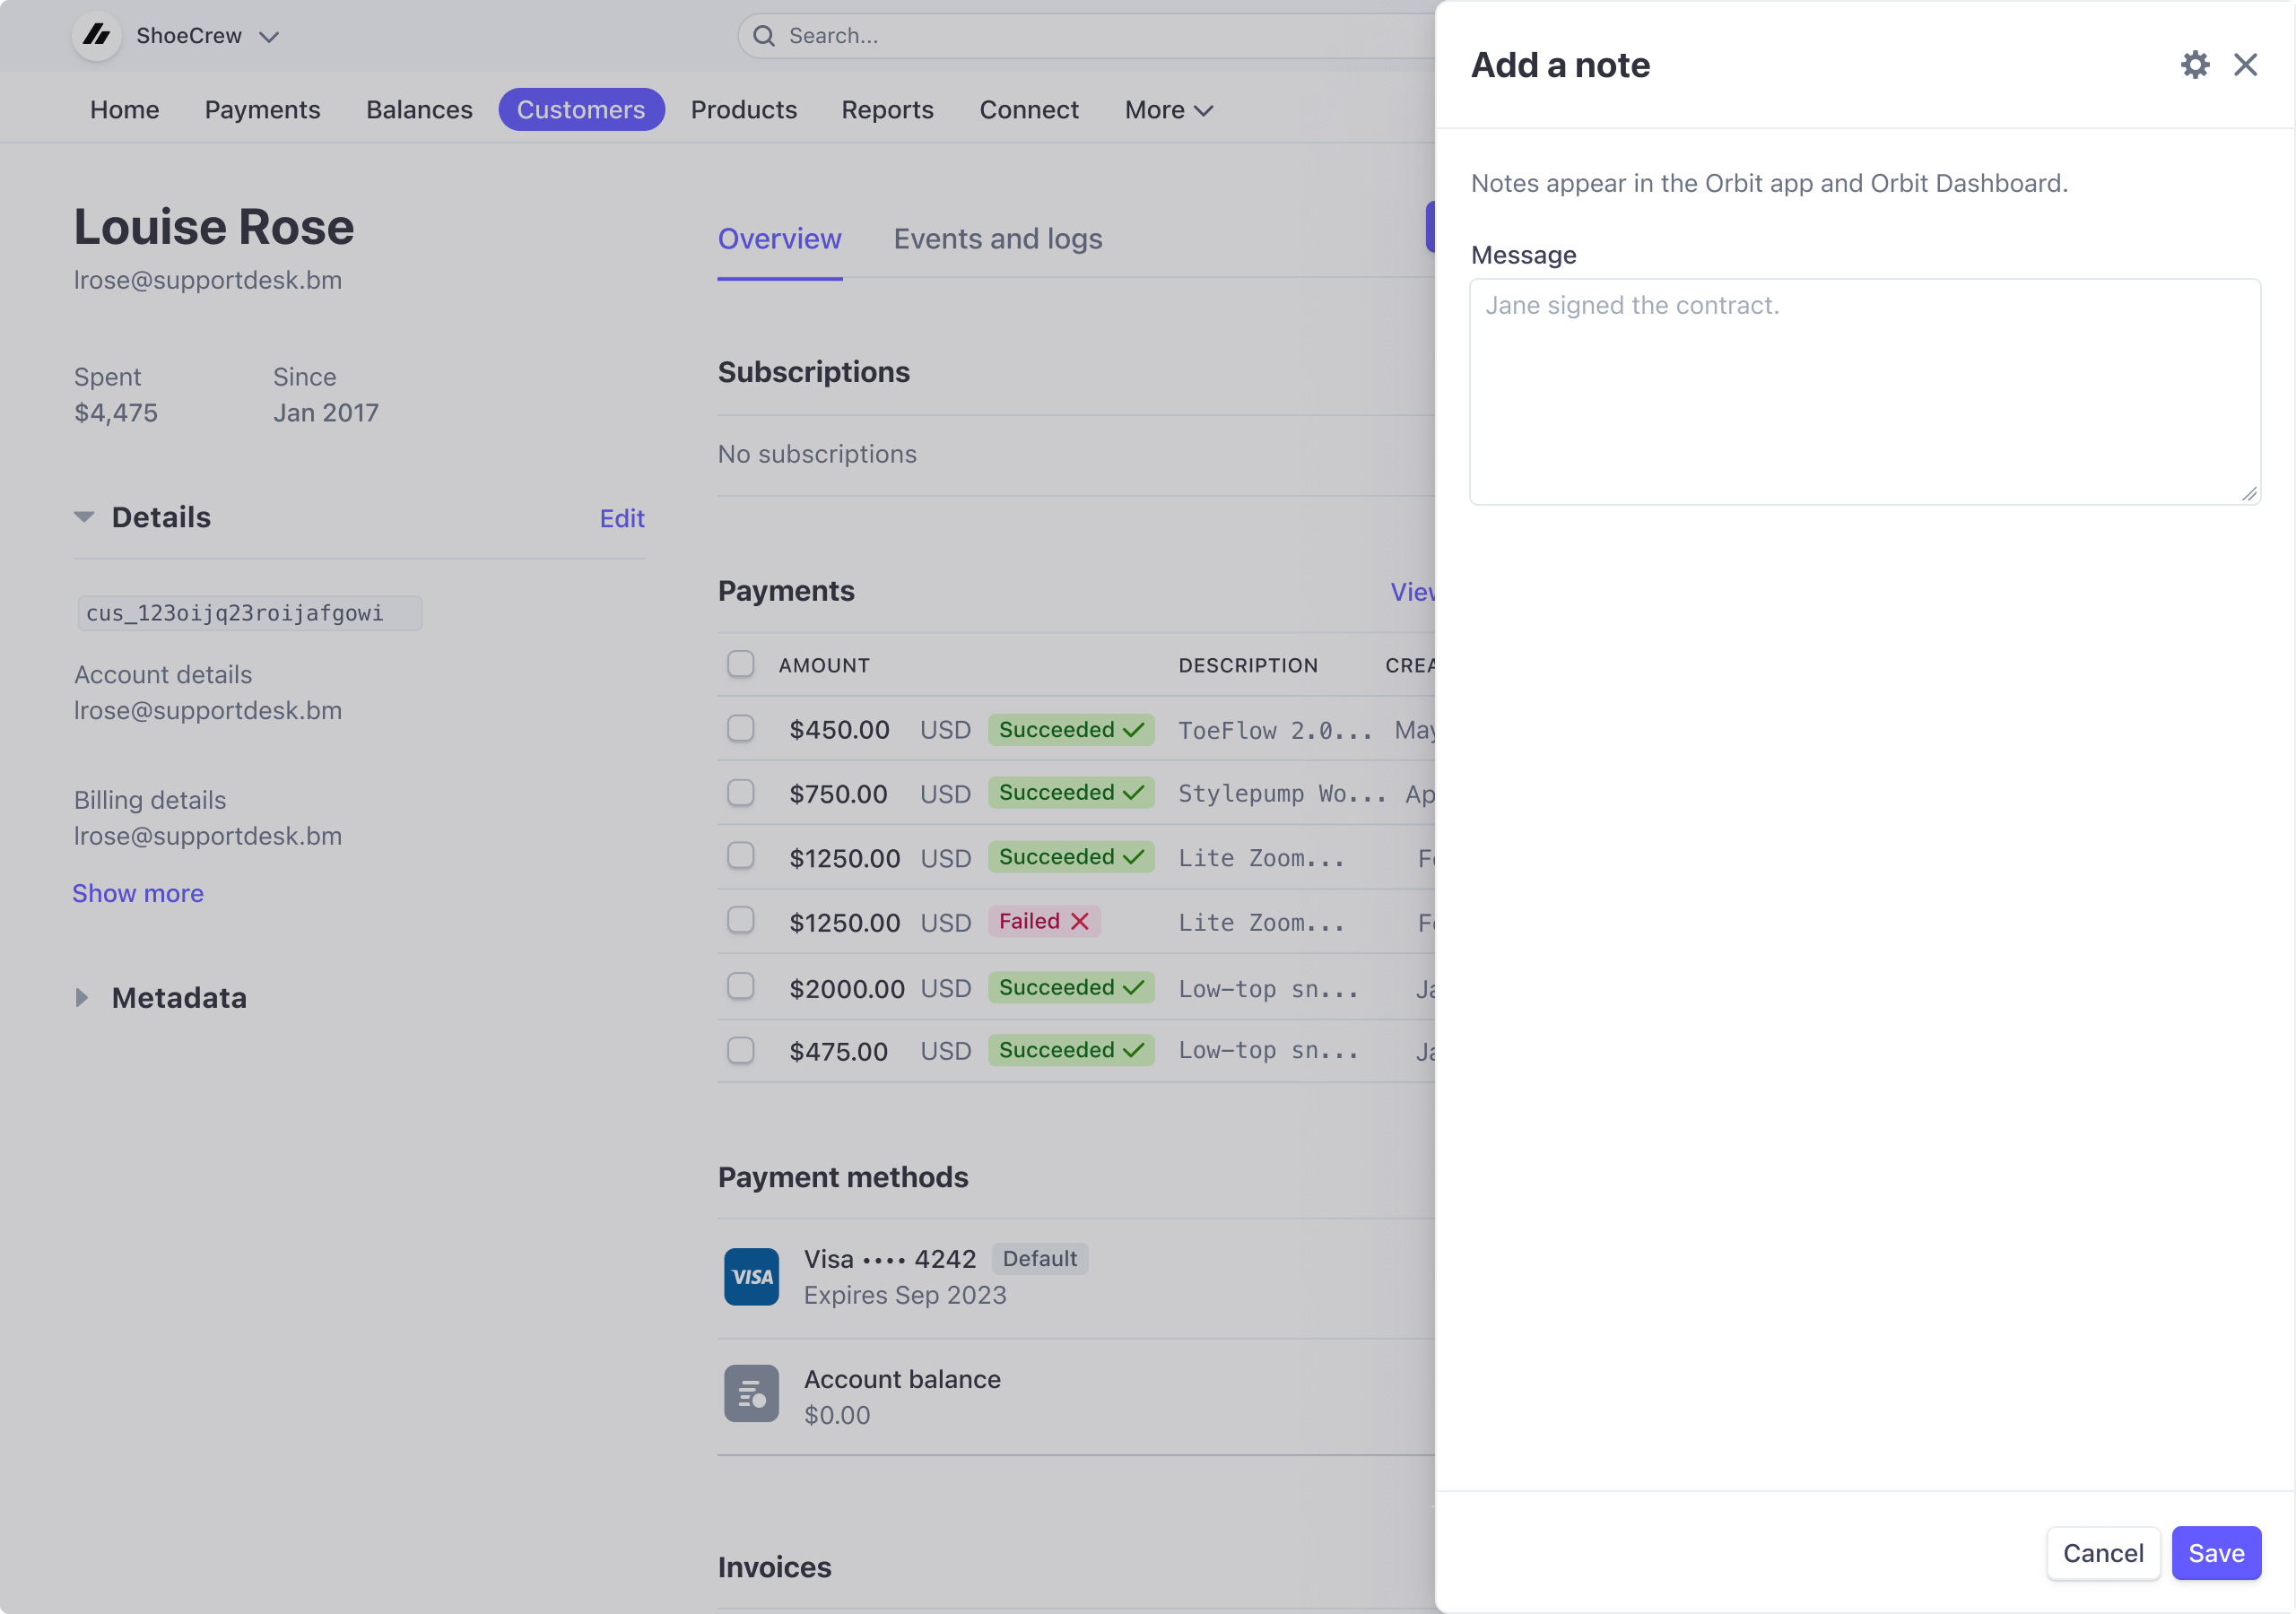2296x1614 pixels.
Task: Open the ShoeCrew account dropdown
Action: point(268,37)
